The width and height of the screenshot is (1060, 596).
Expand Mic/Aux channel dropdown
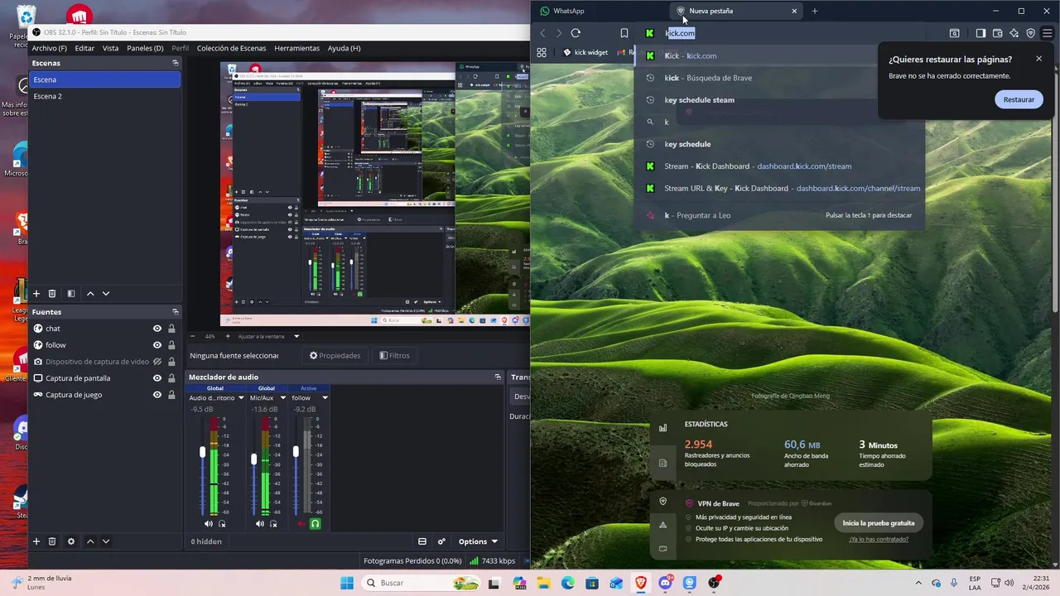click(x=282, y=398)
